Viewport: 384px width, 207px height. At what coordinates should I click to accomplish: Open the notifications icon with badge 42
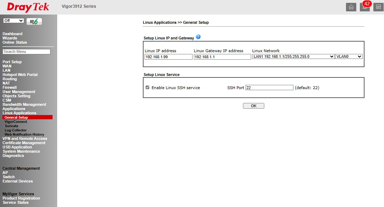[x=364, y=7]
